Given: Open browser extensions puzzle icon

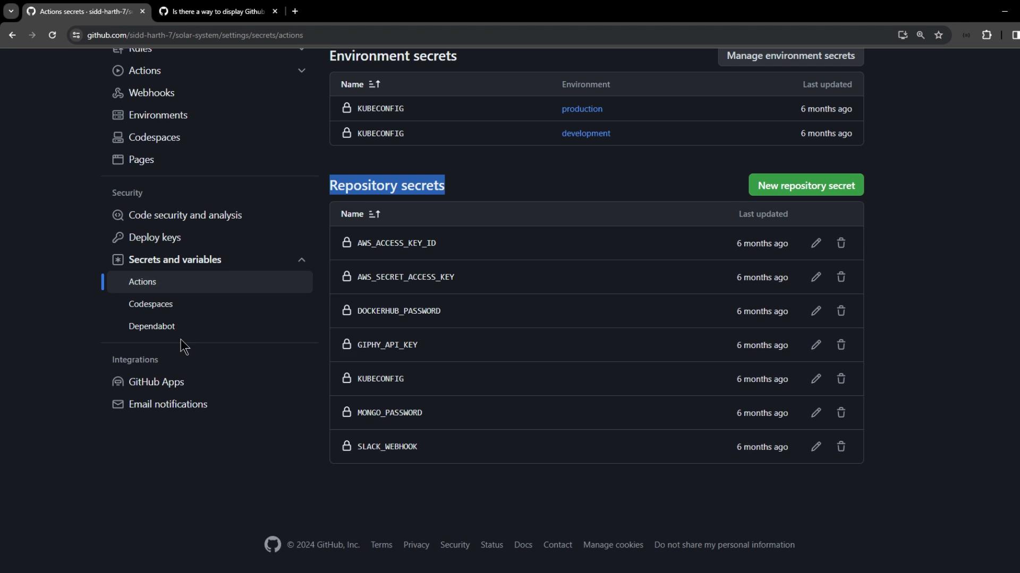Looking at the screenshot, I should [987, 35].
